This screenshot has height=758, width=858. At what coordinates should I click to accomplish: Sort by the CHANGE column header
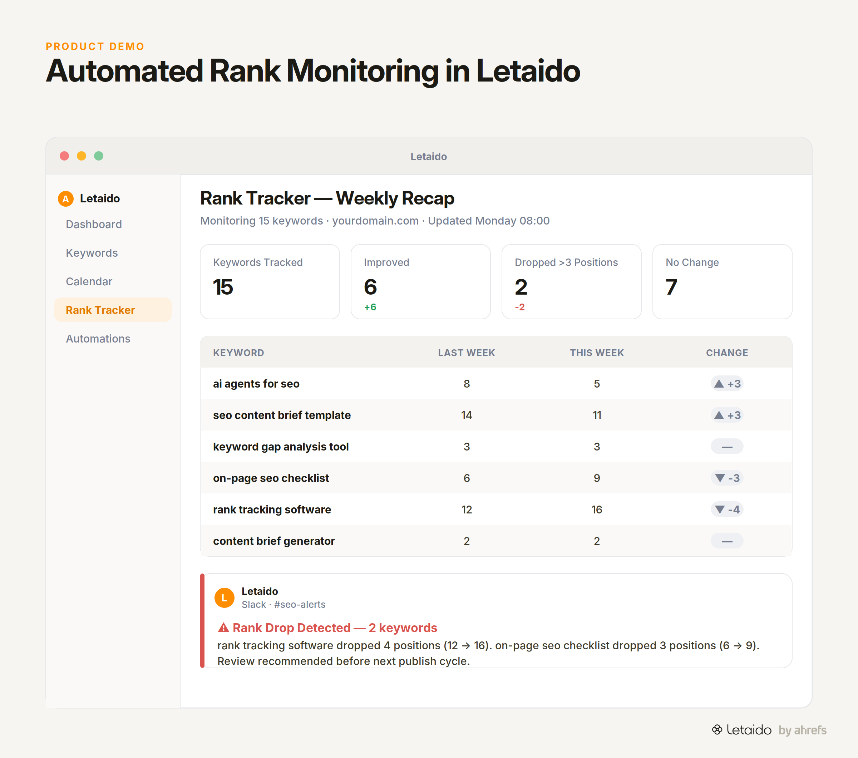(x=727, y=353)
